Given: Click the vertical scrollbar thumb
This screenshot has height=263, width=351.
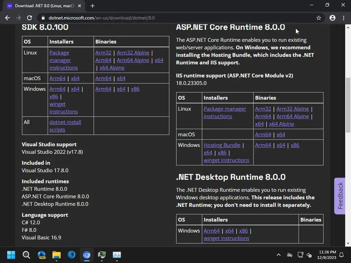Looking at the screenshot, I should [348, 105].
